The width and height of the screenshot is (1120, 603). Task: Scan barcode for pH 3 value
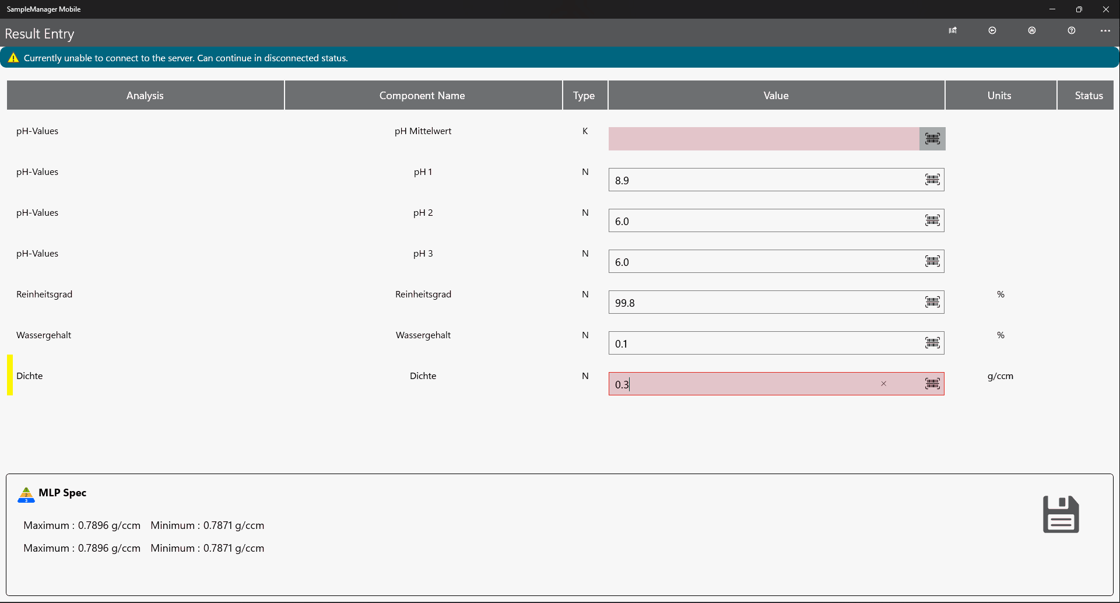tap(932, 261)
